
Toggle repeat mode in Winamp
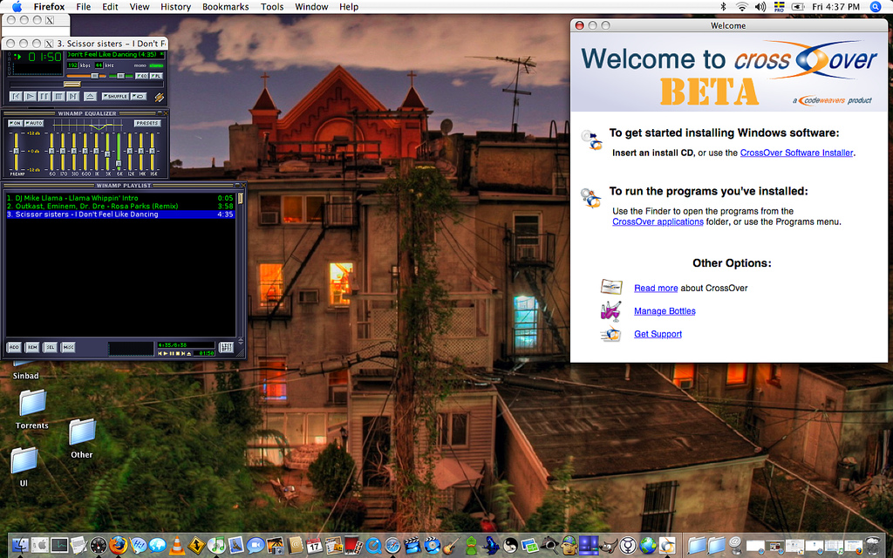139,96
